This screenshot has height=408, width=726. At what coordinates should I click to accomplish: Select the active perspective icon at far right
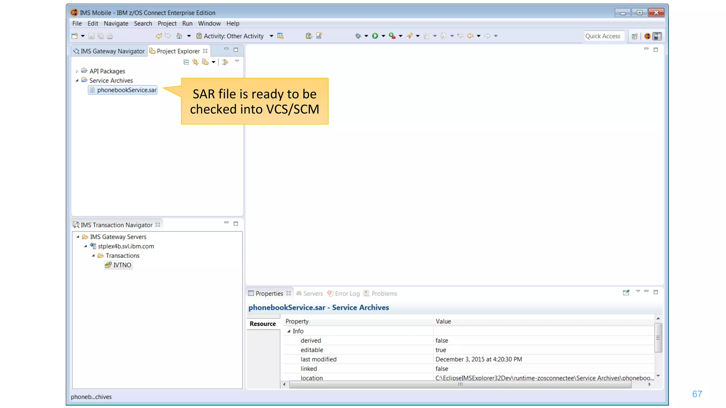tap(657, 36)
